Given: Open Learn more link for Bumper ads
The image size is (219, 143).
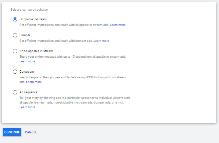Looking at the screenshot, I should (x=101, y=41).
